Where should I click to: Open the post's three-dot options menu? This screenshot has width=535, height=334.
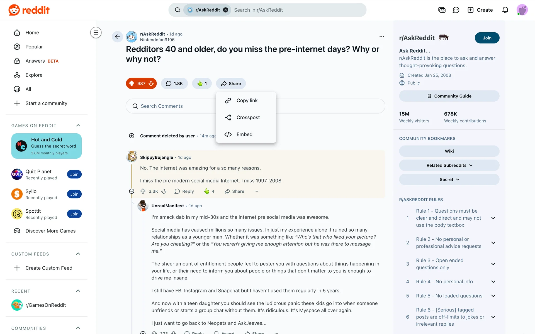click(382, 37)
